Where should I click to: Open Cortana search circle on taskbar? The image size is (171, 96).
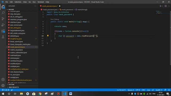[x=9, y=94]
